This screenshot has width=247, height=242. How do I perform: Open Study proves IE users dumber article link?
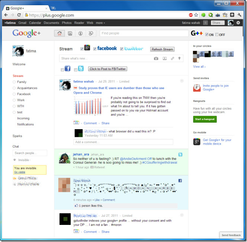(x=119, y=90)
